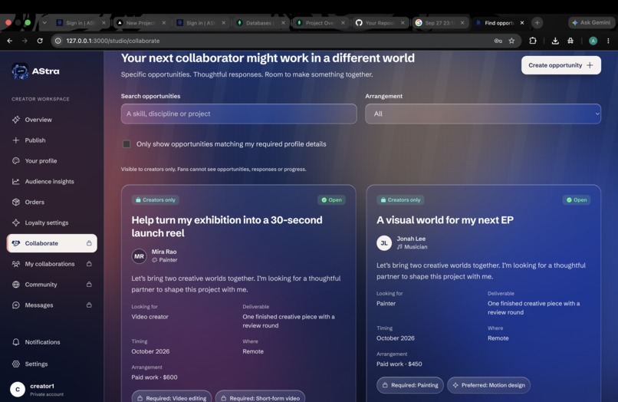Click the site info icon in address bar
Screen dimensions: 618x402
(x=58, y=41)
